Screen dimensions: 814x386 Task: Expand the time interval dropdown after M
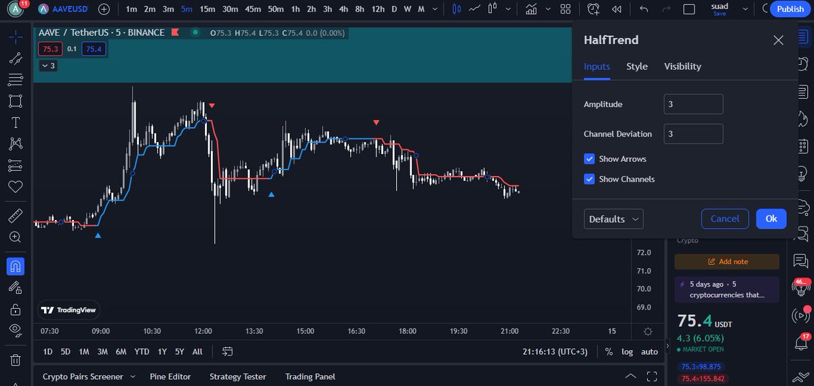[x=434, y=9]
